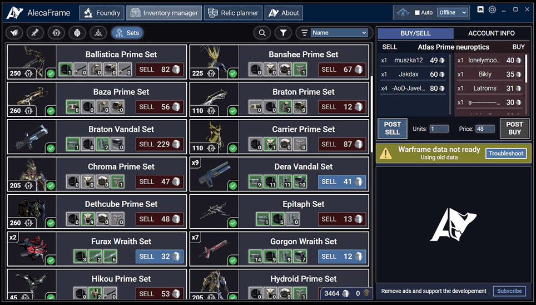
Task: Click SELL 41 on Dera Vandal Set
Action: pos(342,181)
